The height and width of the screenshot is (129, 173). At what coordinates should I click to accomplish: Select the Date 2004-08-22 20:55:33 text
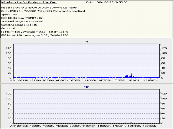[107, 2]
